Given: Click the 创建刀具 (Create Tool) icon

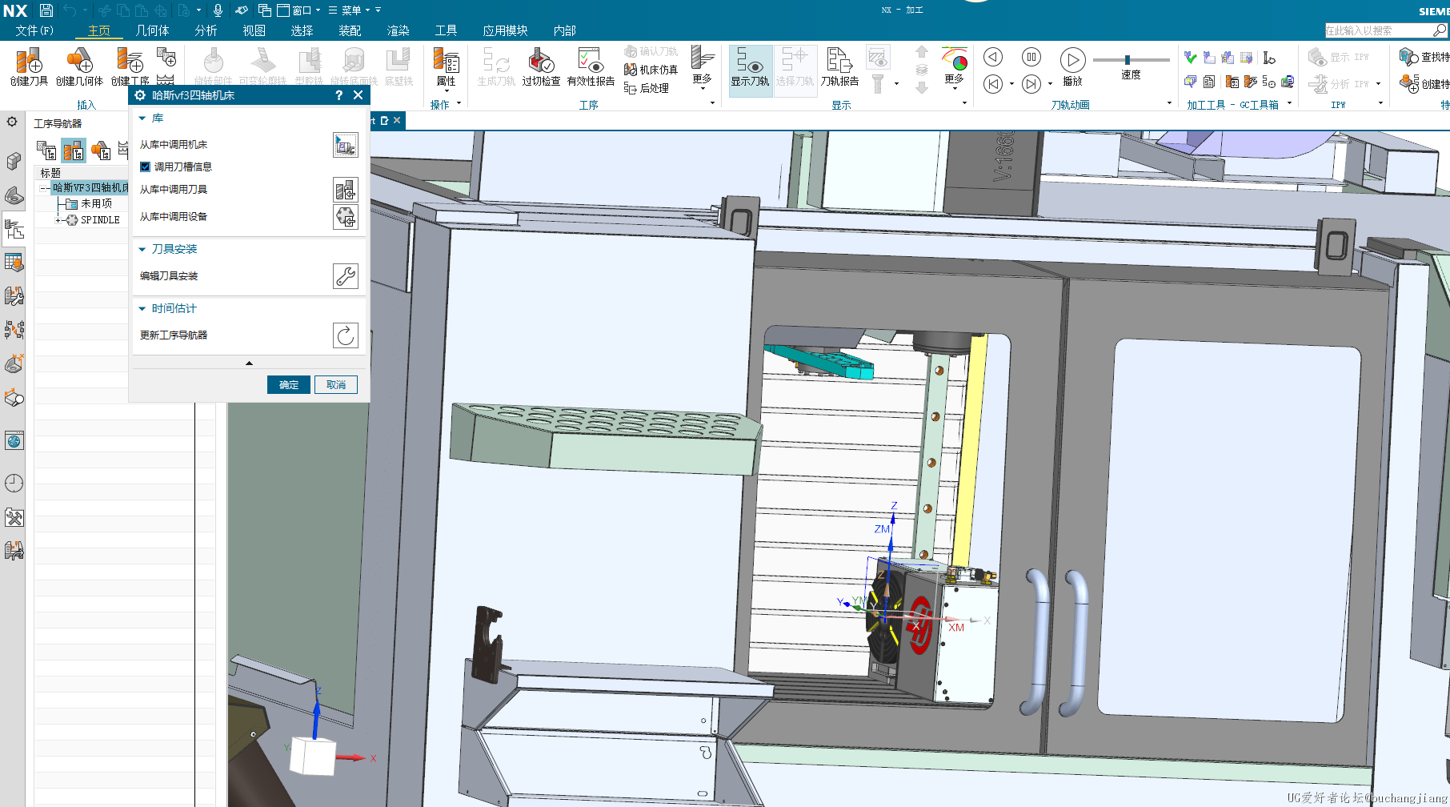Looking at the screenshot, I should tap(29, 61).
